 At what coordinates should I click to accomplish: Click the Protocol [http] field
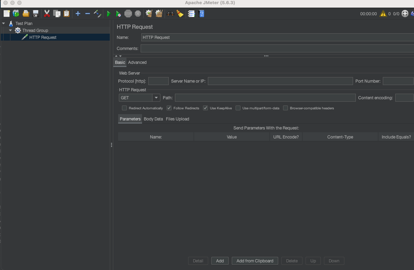point(158,81)
